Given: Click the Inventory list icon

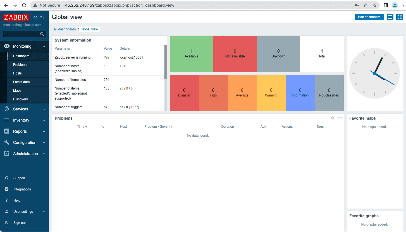Looking at the screenshot, I should coord(6,120).
